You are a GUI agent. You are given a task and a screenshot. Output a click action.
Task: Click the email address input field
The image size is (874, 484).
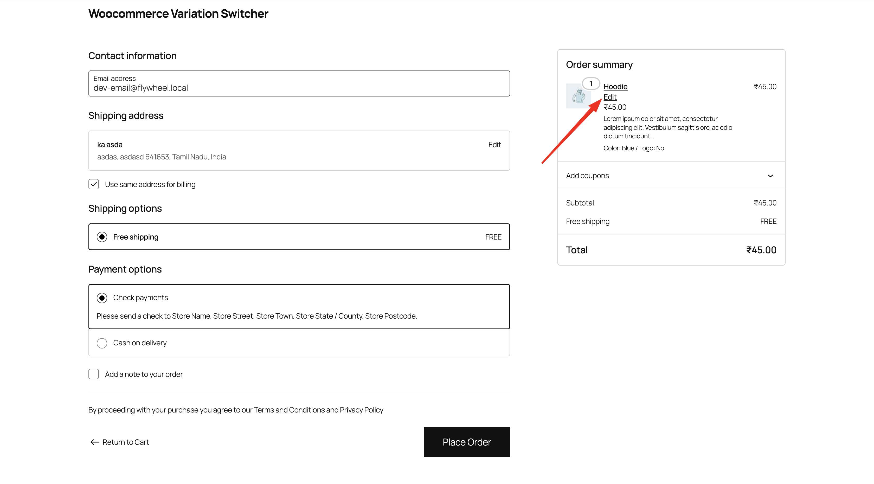point(299,83)
